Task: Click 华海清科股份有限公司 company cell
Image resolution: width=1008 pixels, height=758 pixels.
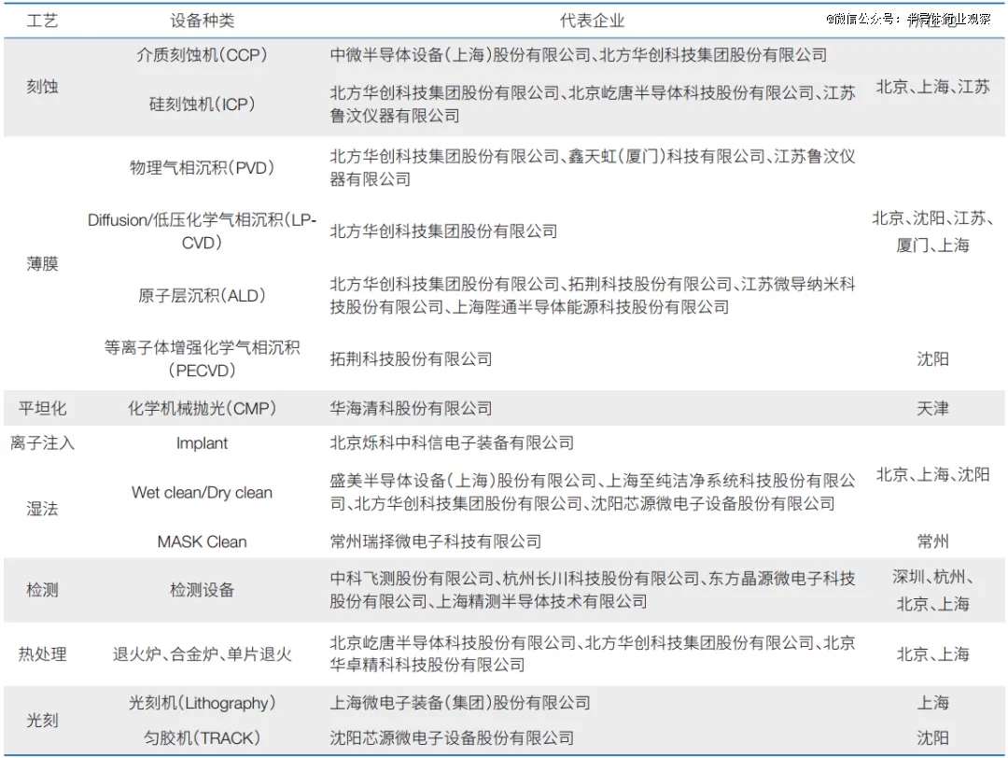Action: 411,408
